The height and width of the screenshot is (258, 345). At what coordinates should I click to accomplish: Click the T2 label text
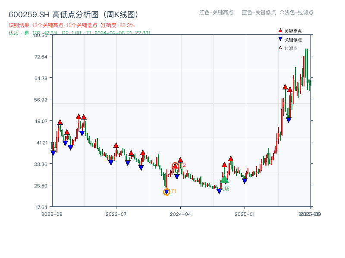tap(183, 165)
